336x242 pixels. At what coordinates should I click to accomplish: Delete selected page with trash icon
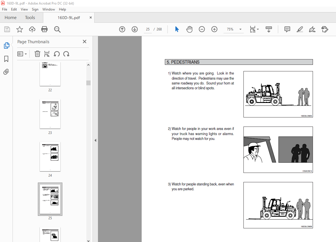coord(37,54)
